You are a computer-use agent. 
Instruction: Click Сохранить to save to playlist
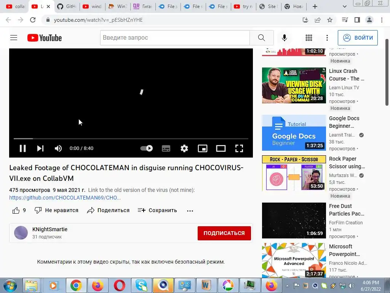coord(157,210)
